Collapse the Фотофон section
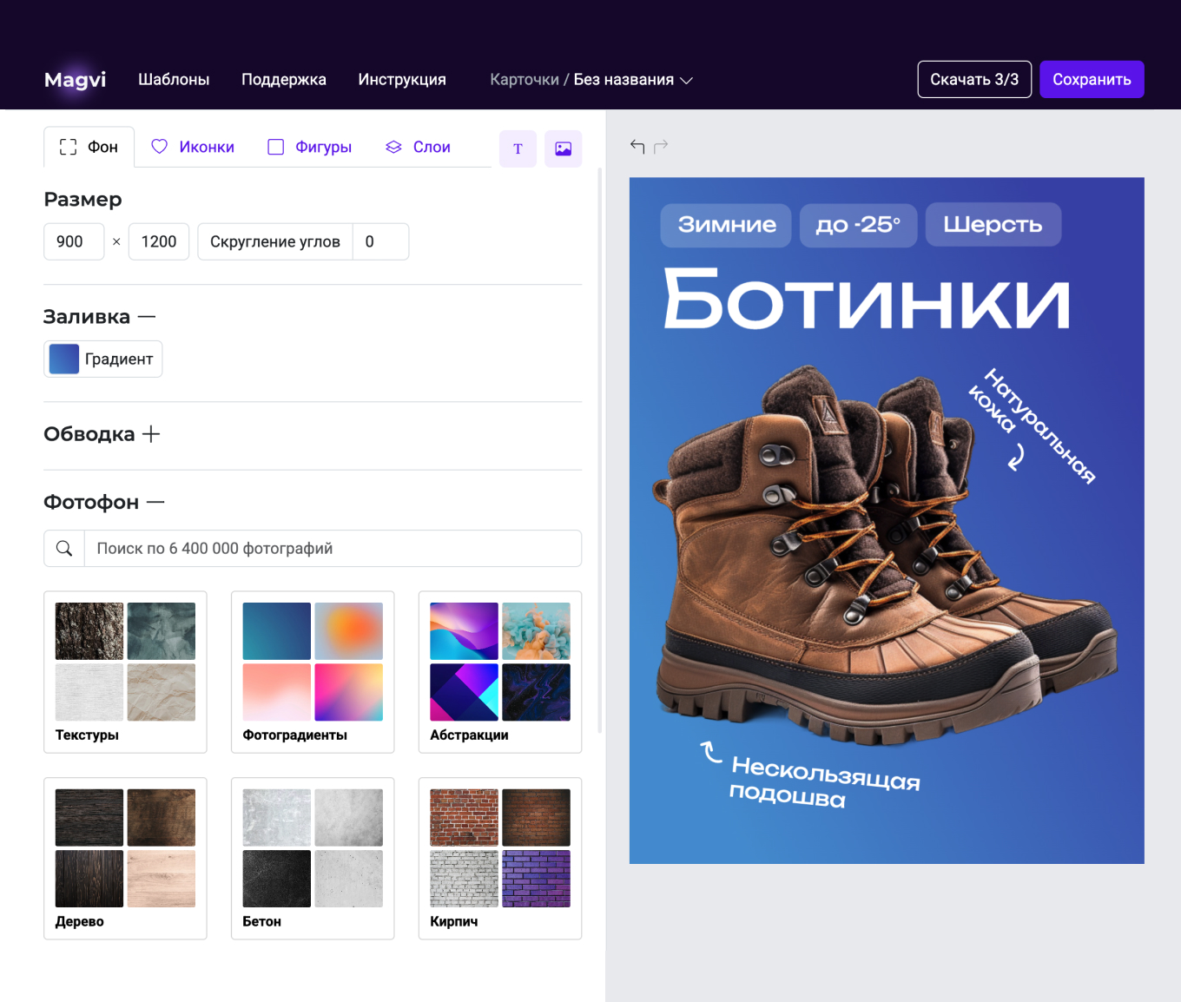This screenshot has height=1002, width=1181. pos(155,502)
